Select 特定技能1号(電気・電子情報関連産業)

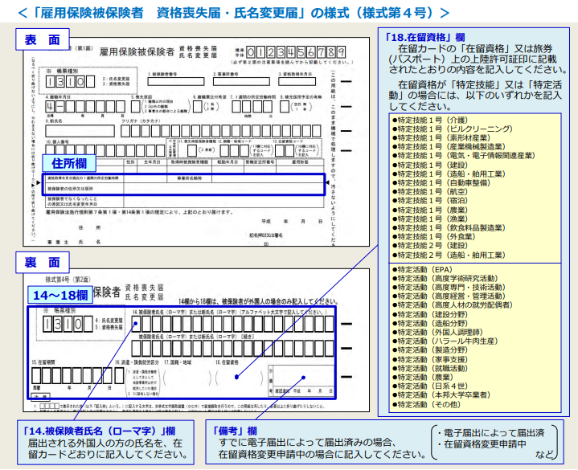pyautogui.click(x=463, y=155)
